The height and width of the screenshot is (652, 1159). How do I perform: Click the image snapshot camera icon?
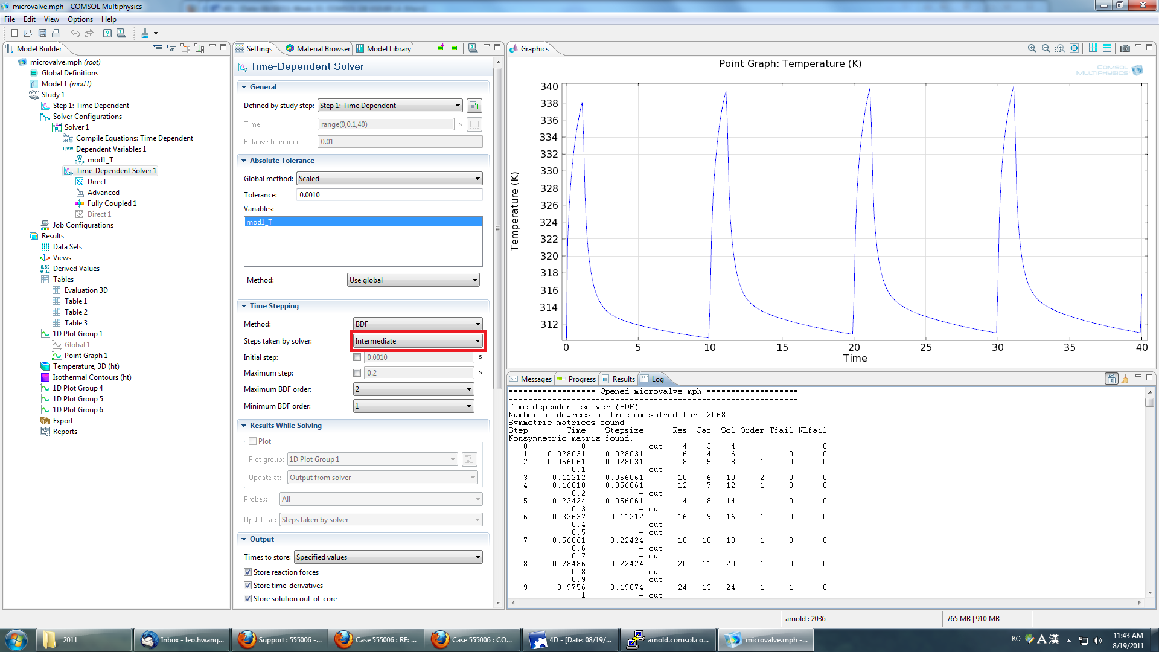tap(1125, 48)
